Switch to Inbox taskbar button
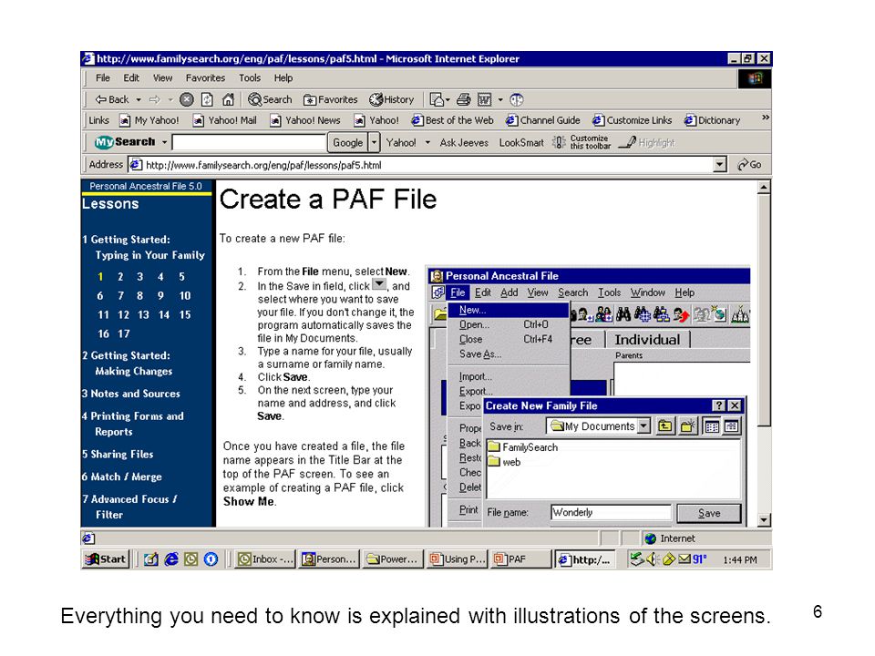875x656 pixels. pyautogui.click(x=265, y=559)
